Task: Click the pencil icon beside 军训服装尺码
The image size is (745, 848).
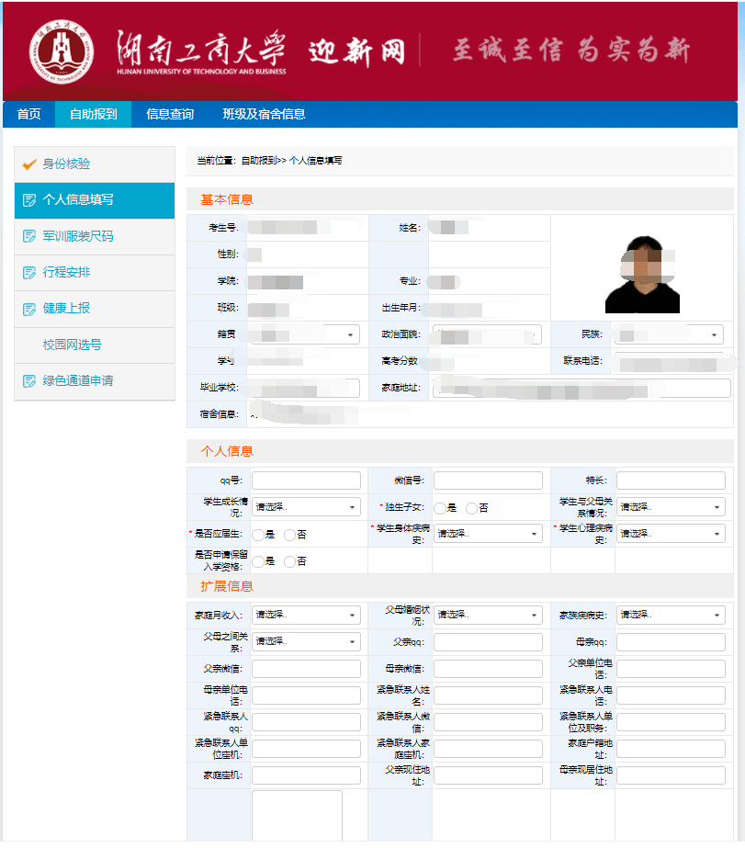Action: coord(29,235)
